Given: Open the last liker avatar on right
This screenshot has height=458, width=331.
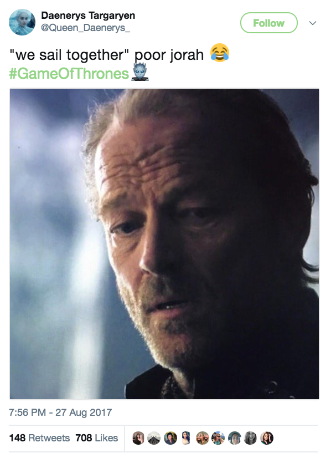Looking at the screenshot, I should (267, 438).
